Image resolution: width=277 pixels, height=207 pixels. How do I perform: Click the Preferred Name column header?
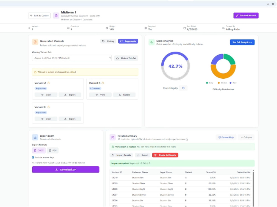(x=140, y=172)
